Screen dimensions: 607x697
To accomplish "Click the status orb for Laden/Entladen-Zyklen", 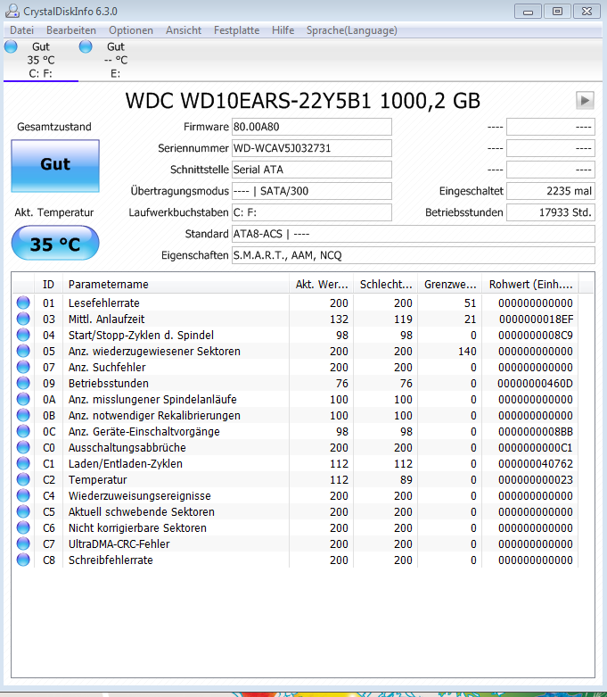I will tap(23, 463).
